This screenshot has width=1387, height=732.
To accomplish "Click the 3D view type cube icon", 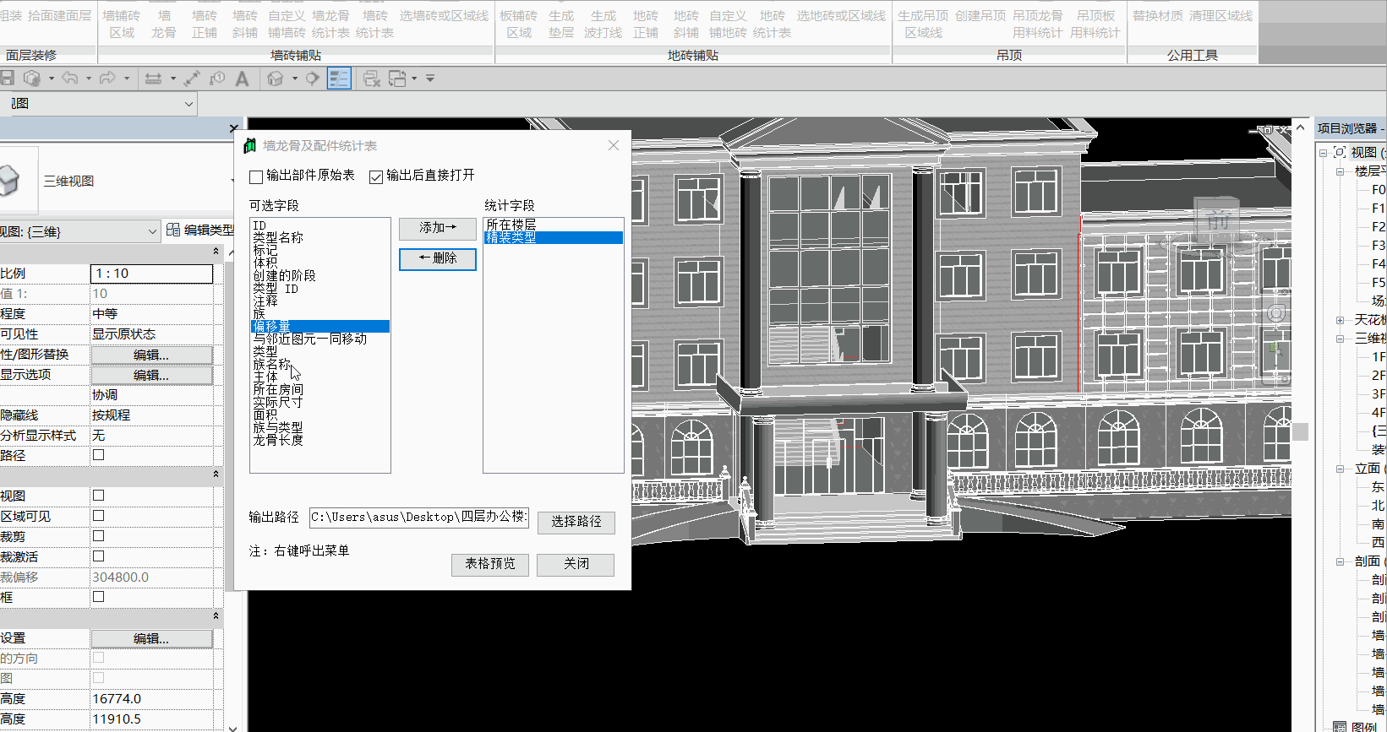I will click(10, 180).
